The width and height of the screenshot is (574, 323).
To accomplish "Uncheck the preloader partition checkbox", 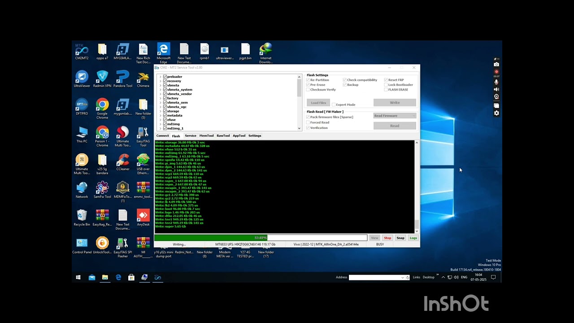I will pos(165,77).
